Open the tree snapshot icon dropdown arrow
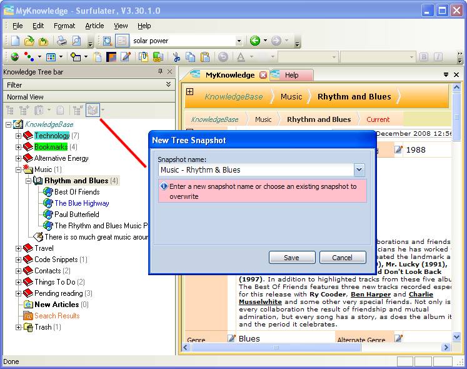Image resolution: width=467 pixels, height=369 pixels. (x=103, y=110)
